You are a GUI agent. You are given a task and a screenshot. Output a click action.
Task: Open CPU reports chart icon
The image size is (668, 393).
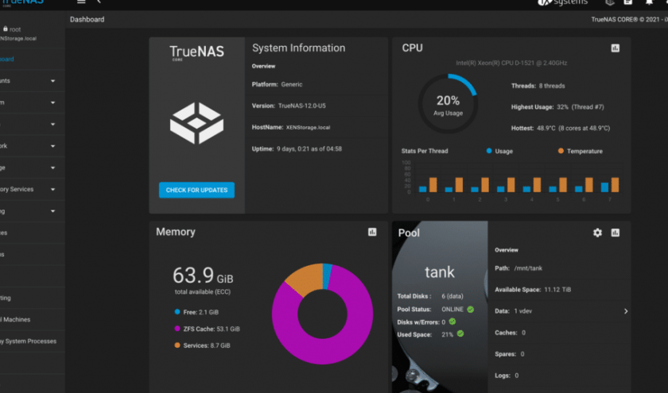(x=615, y=48)
